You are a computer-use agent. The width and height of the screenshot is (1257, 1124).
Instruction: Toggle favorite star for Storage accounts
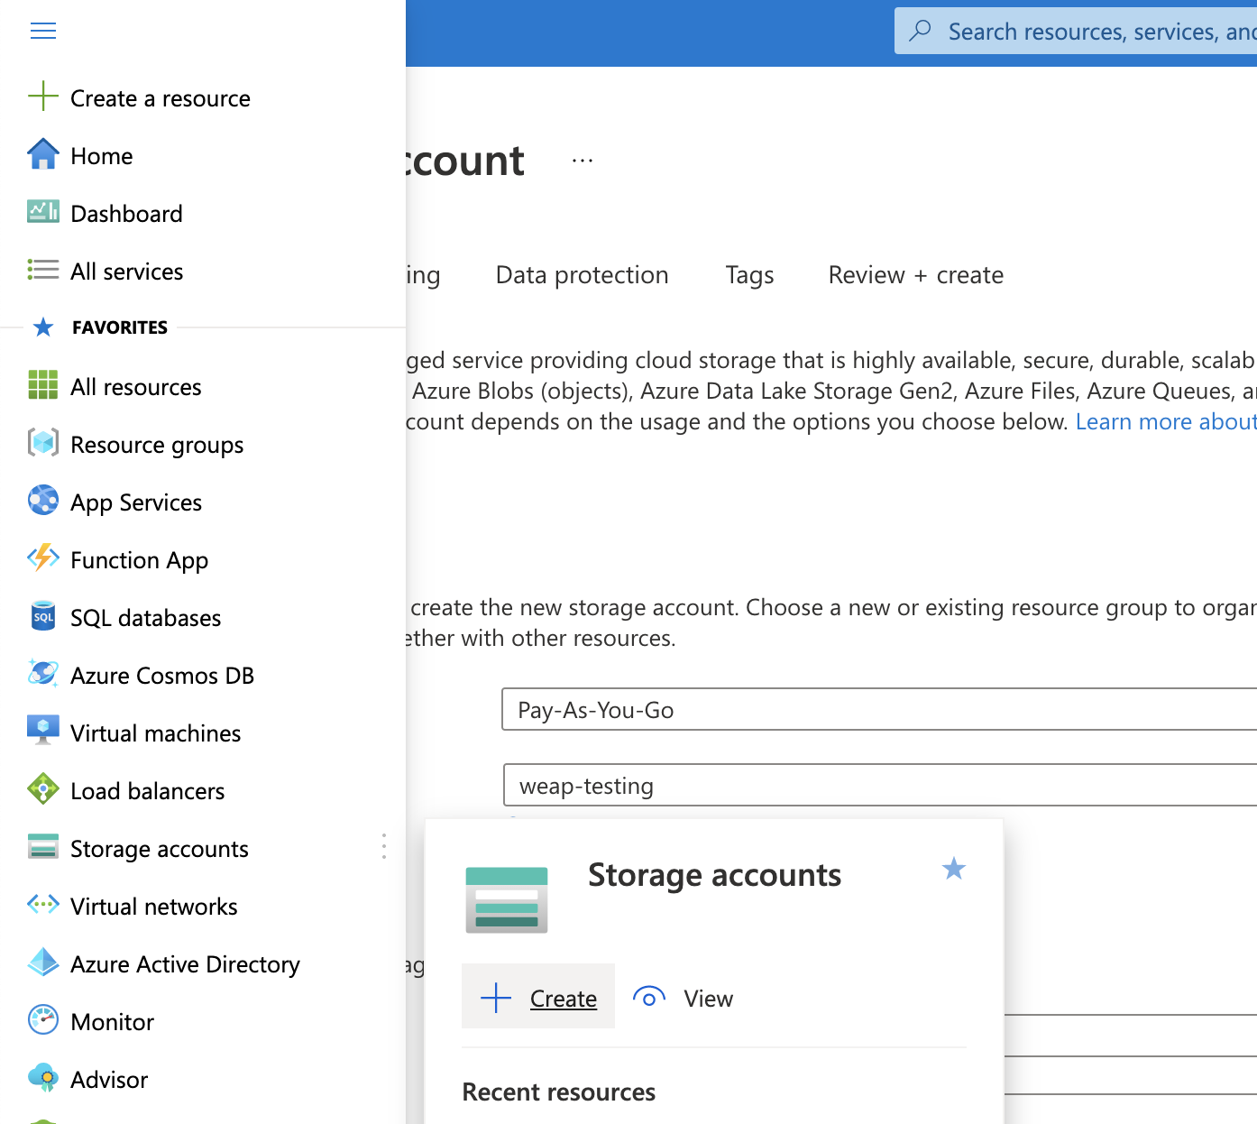click(x=953, y=869)
